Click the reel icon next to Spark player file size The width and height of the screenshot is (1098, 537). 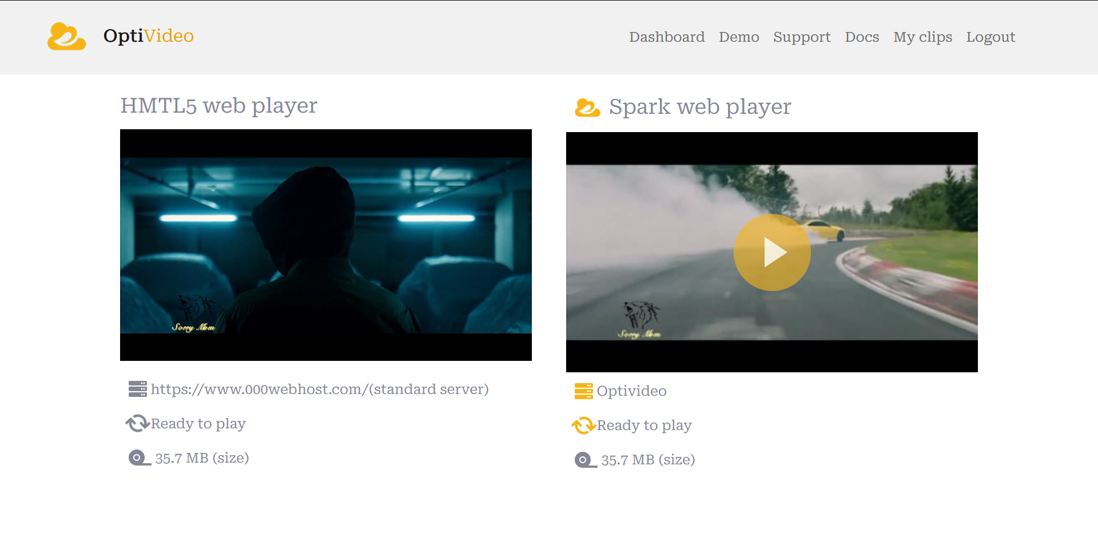tap(584, 460)
